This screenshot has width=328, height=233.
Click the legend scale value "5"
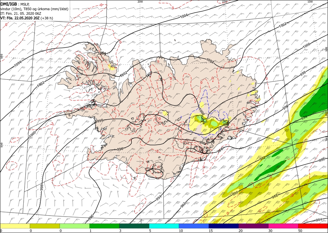click(x=150, y=231)
